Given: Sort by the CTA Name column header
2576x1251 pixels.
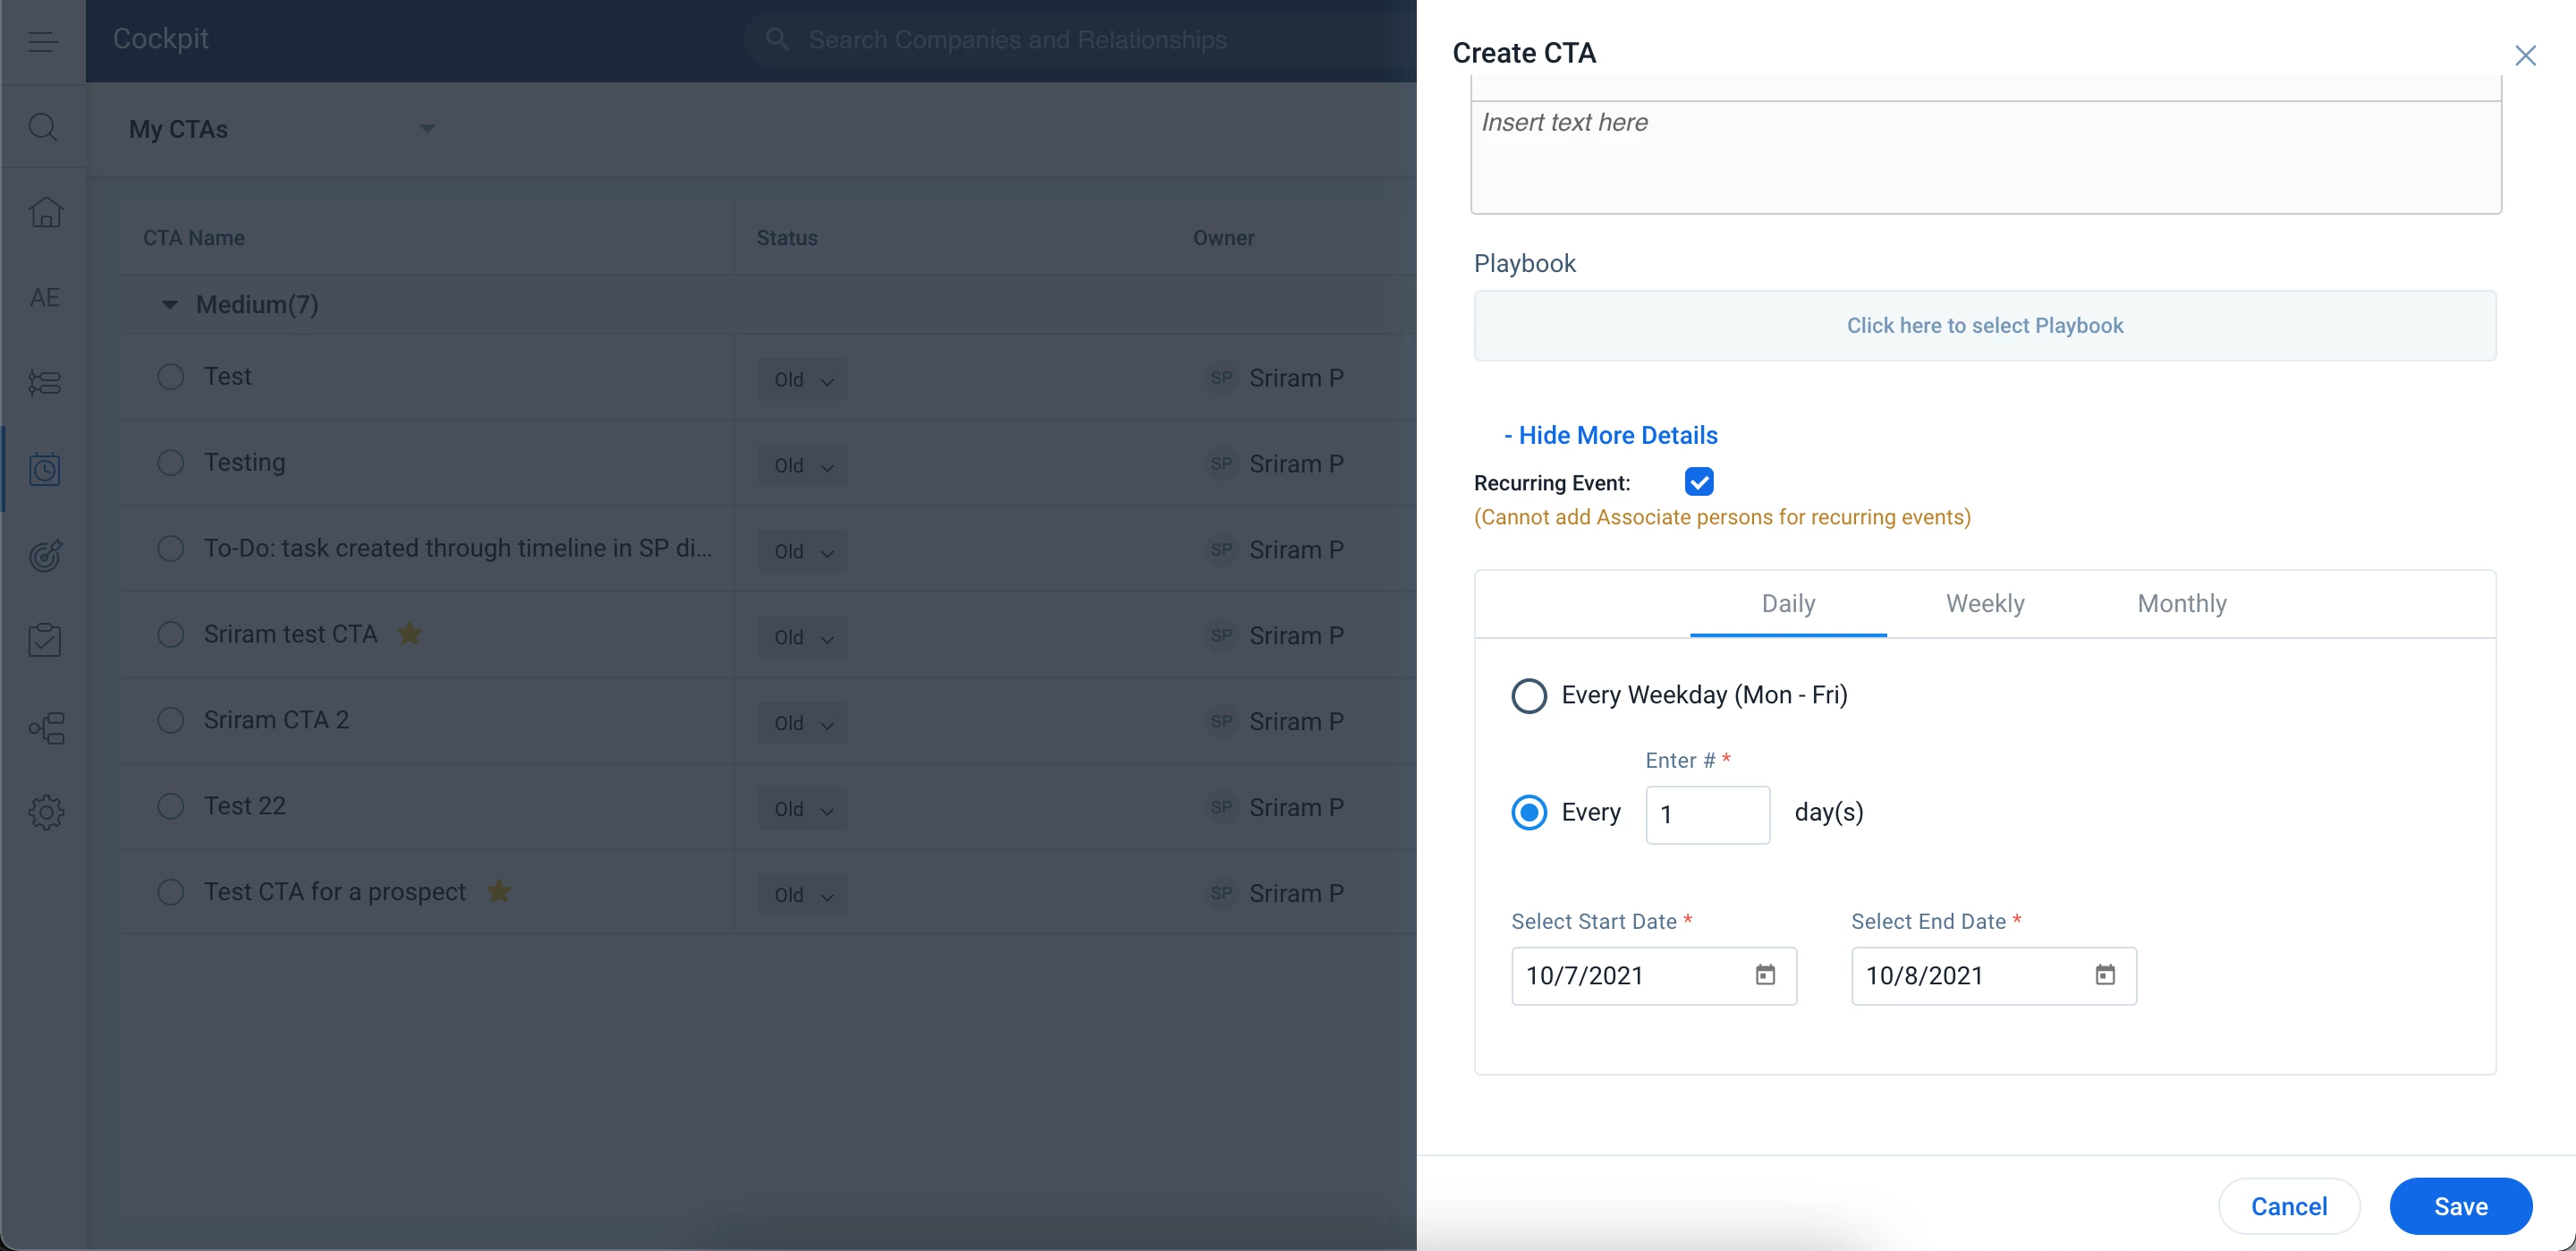Looking at the screenshot, I should click(x=194, y=238).
